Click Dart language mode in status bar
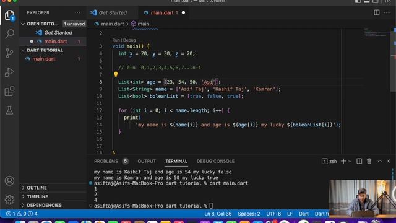The image size is (396, 223). point(304,214)
